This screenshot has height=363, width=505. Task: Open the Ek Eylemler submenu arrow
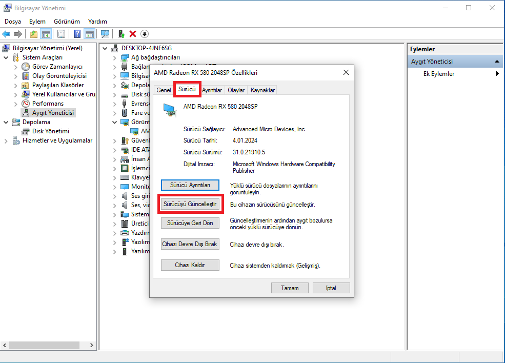[x=498, y=74]
